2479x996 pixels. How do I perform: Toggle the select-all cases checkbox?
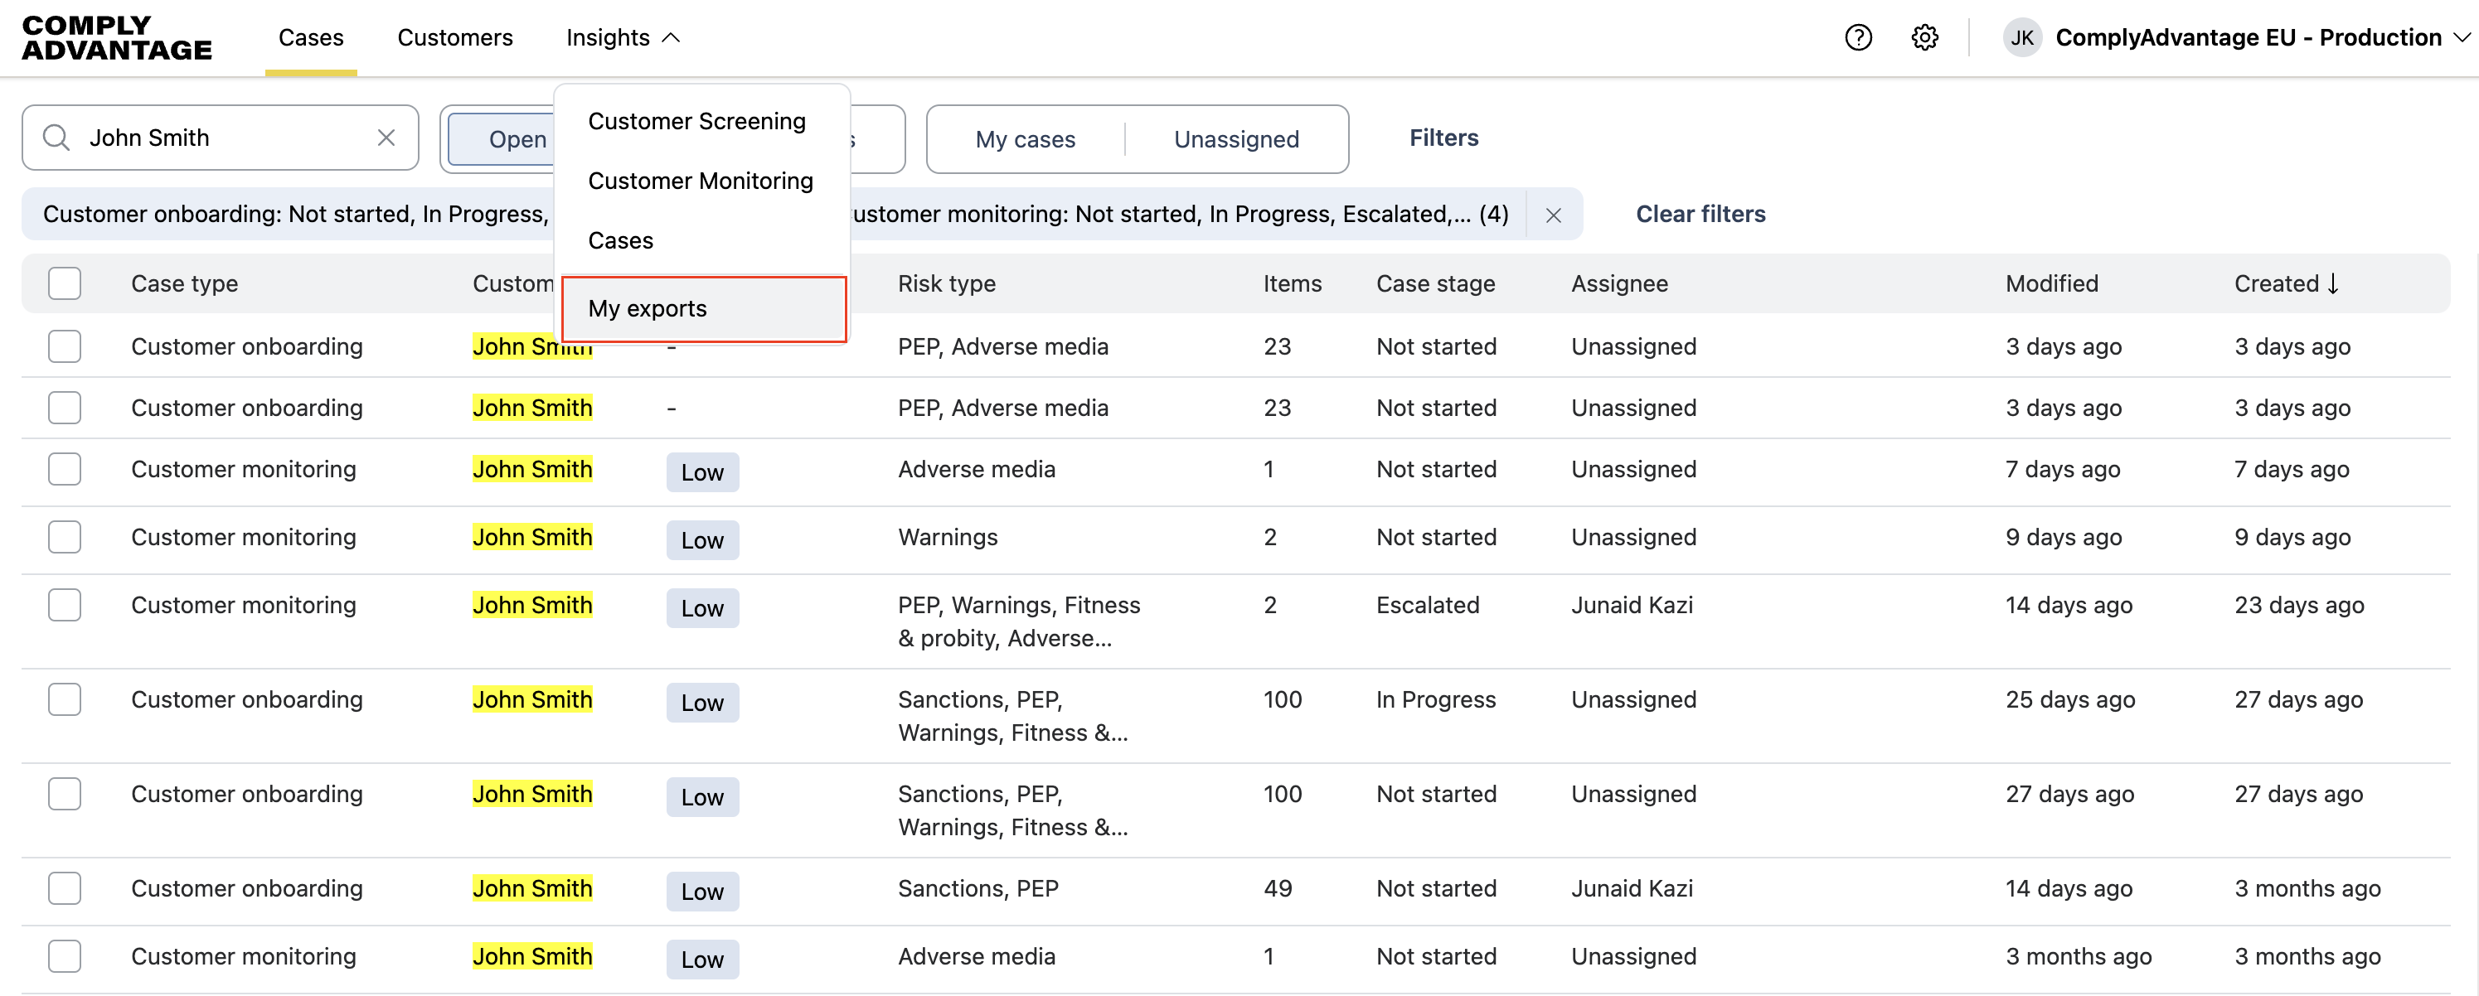[65, 283]
